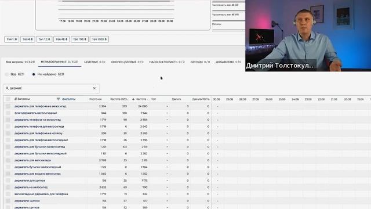
Task: Click query 'велосипедный держатель для телефона'
Action: [x=41, y=194]
